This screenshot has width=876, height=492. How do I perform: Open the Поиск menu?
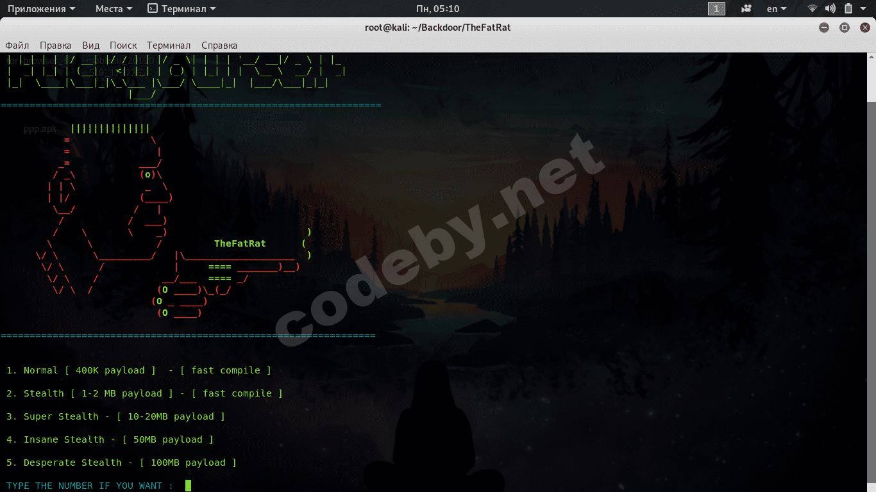(x=123, y=45)
